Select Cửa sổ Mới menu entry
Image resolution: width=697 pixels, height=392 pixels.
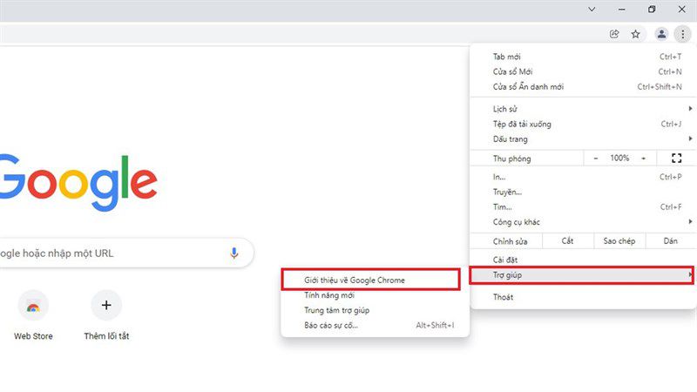tap(582, 71)
